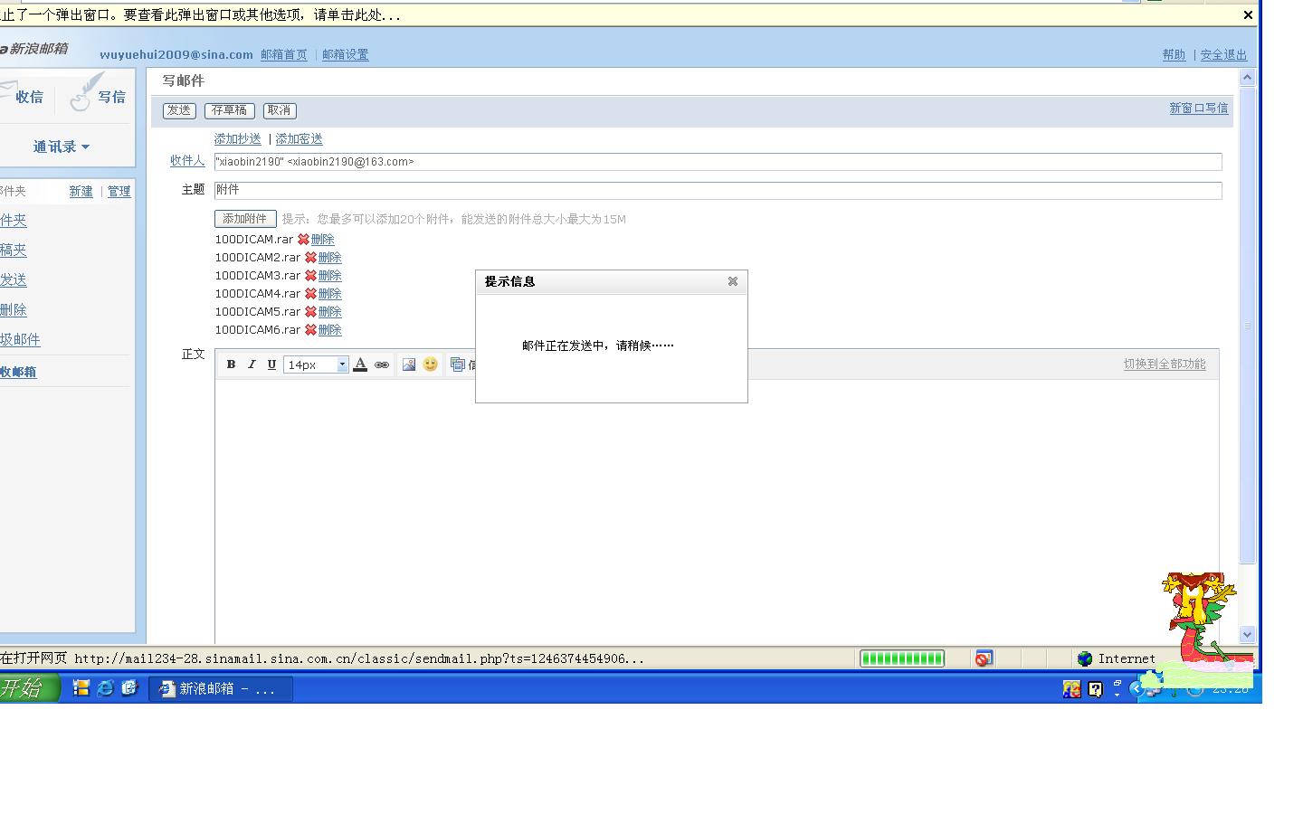Click 删除 link next to 100DICAM.rar

point(323,240)
